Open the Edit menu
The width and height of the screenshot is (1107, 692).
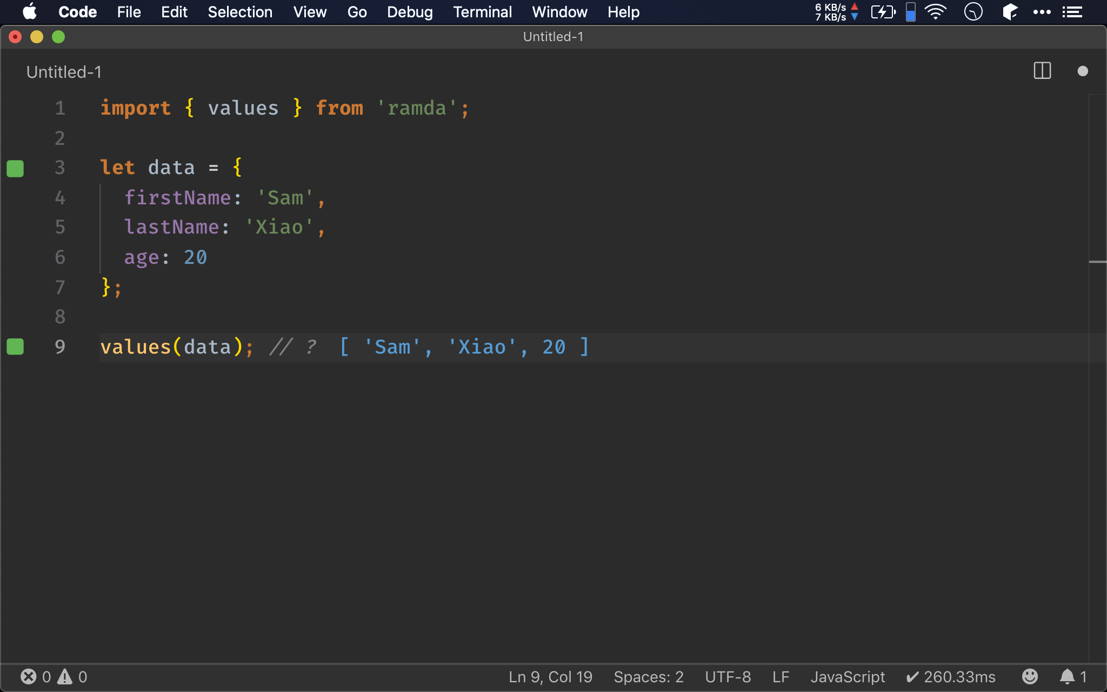click(x=174, y=12)
